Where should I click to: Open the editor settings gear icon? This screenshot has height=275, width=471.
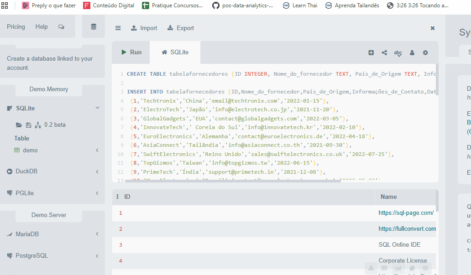pos(425,52)
